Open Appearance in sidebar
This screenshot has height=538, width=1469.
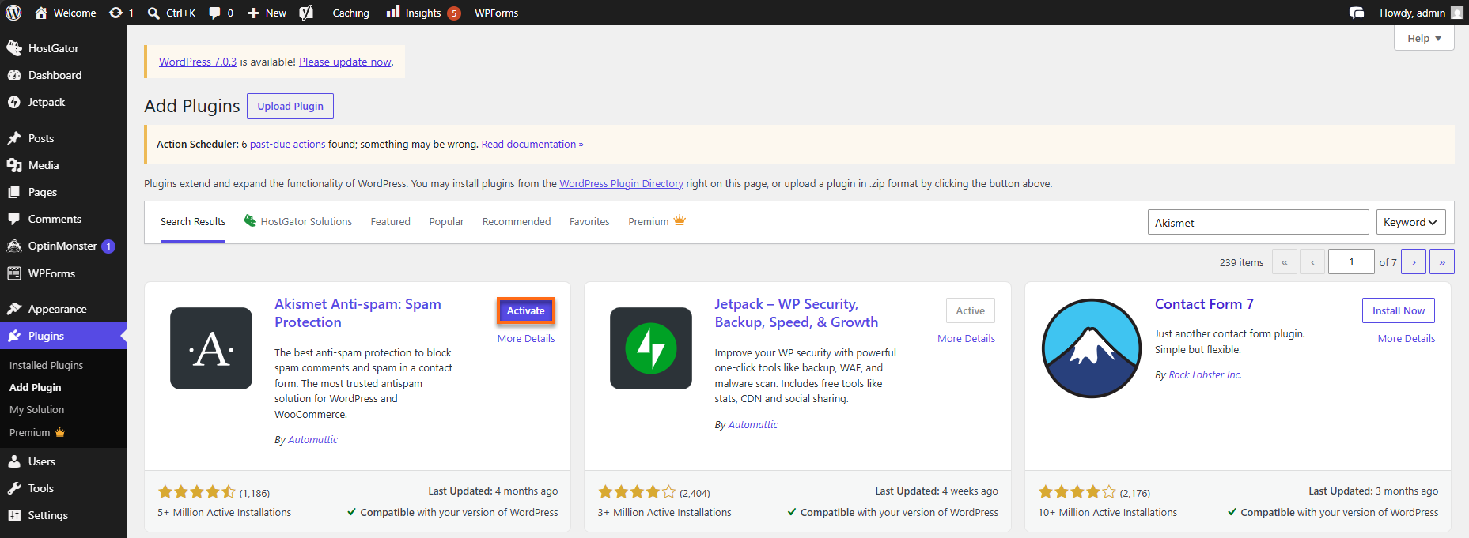point(63,309)
